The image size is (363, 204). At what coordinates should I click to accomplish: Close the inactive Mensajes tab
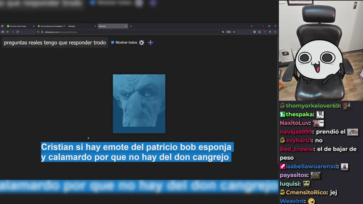pos(95,26)
